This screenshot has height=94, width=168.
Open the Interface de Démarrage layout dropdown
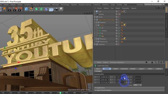point(154,5)
